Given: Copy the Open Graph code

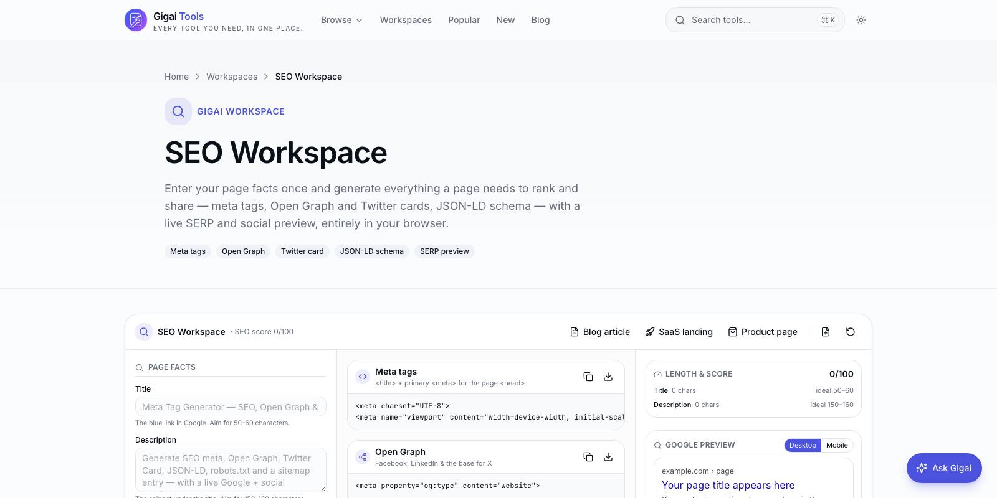Looking at the screenshot, I should pyautogui.click(x=588, y=457).
